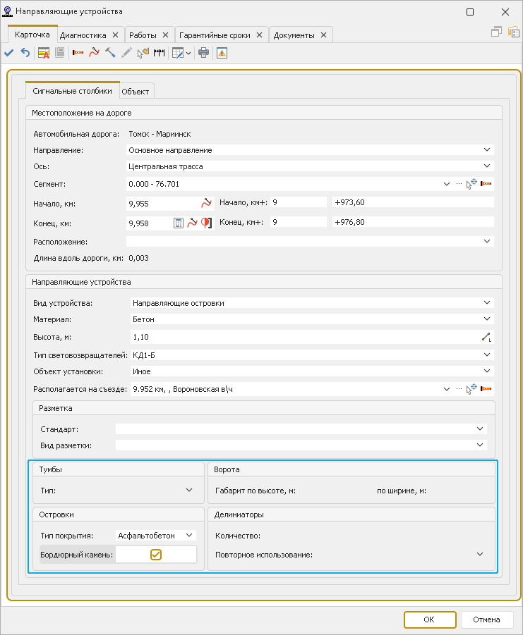This screenshot has height=635, width=523.
Task: Open the Сегмент dropdown arrow
Action: click(446, 184)
